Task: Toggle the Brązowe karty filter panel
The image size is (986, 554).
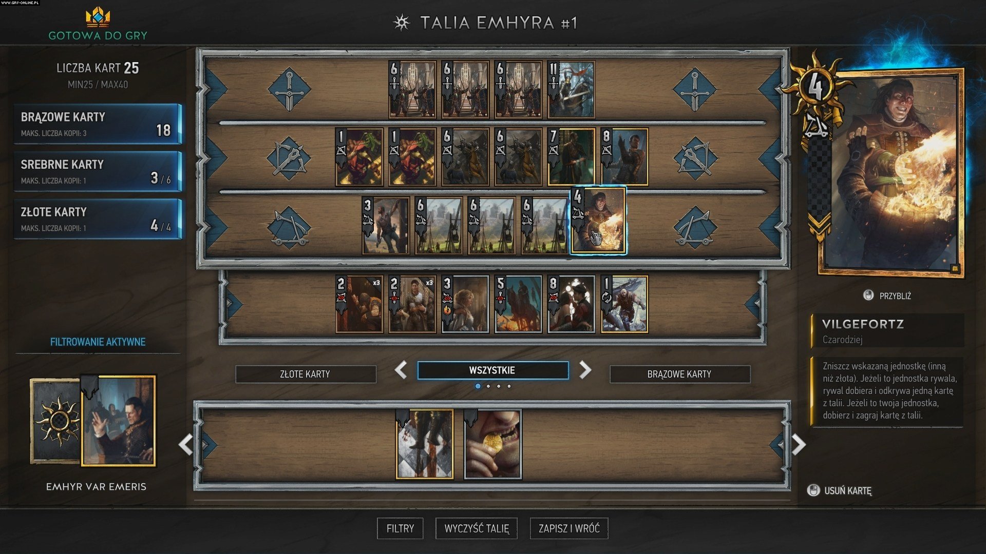Action: tap(98, 124)
